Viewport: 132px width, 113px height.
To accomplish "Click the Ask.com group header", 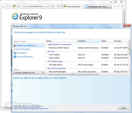I will click(51, 51).
